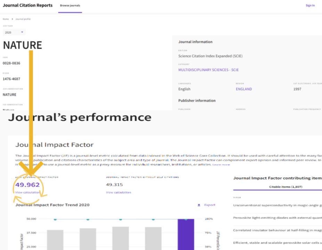Viewport: 322px width, 250px height.
Task: Click the Export download icon
Action: tap(199, 205)
